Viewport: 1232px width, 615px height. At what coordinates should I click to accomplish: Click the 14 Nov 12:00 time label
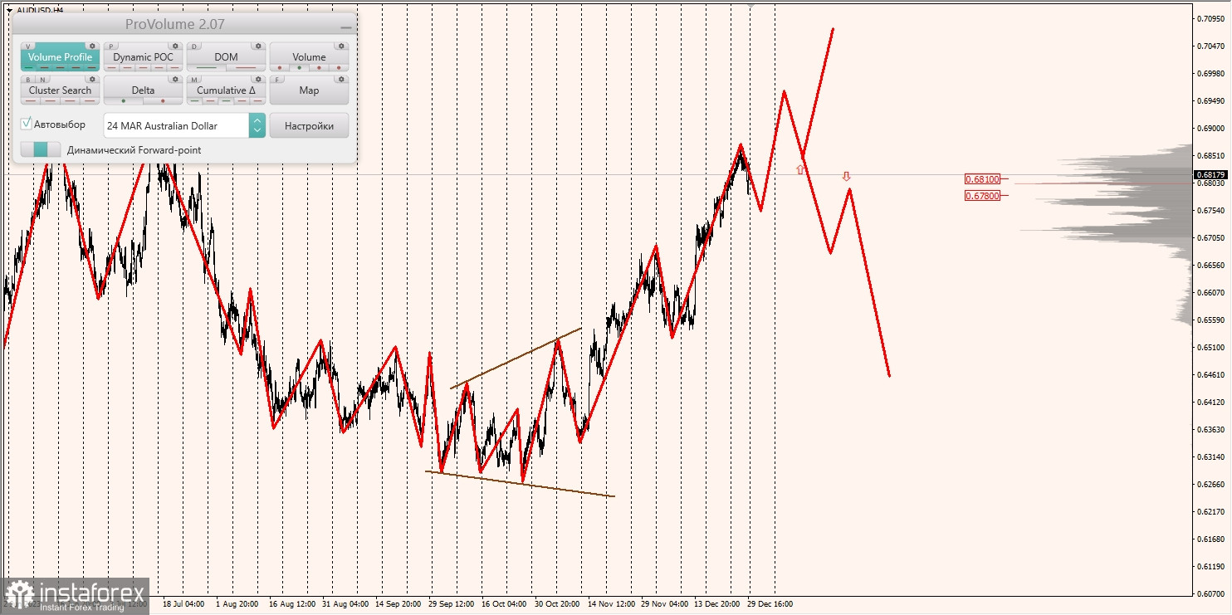pos(611,604)
